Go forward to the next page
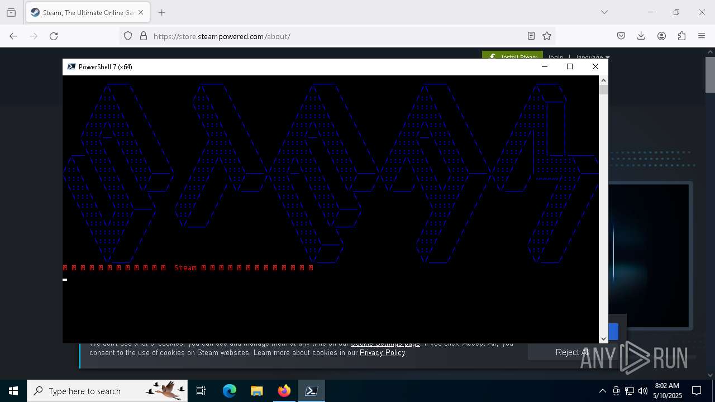 click(34, 36)
